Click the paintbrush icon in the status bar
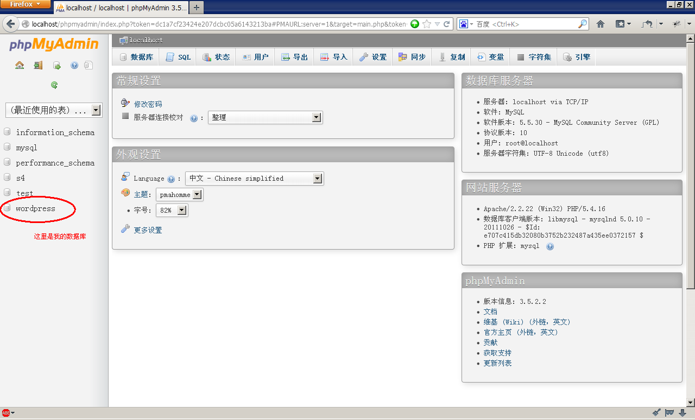Image resolution: width=695 pixels, height=420 pixels. coord(656,413)
